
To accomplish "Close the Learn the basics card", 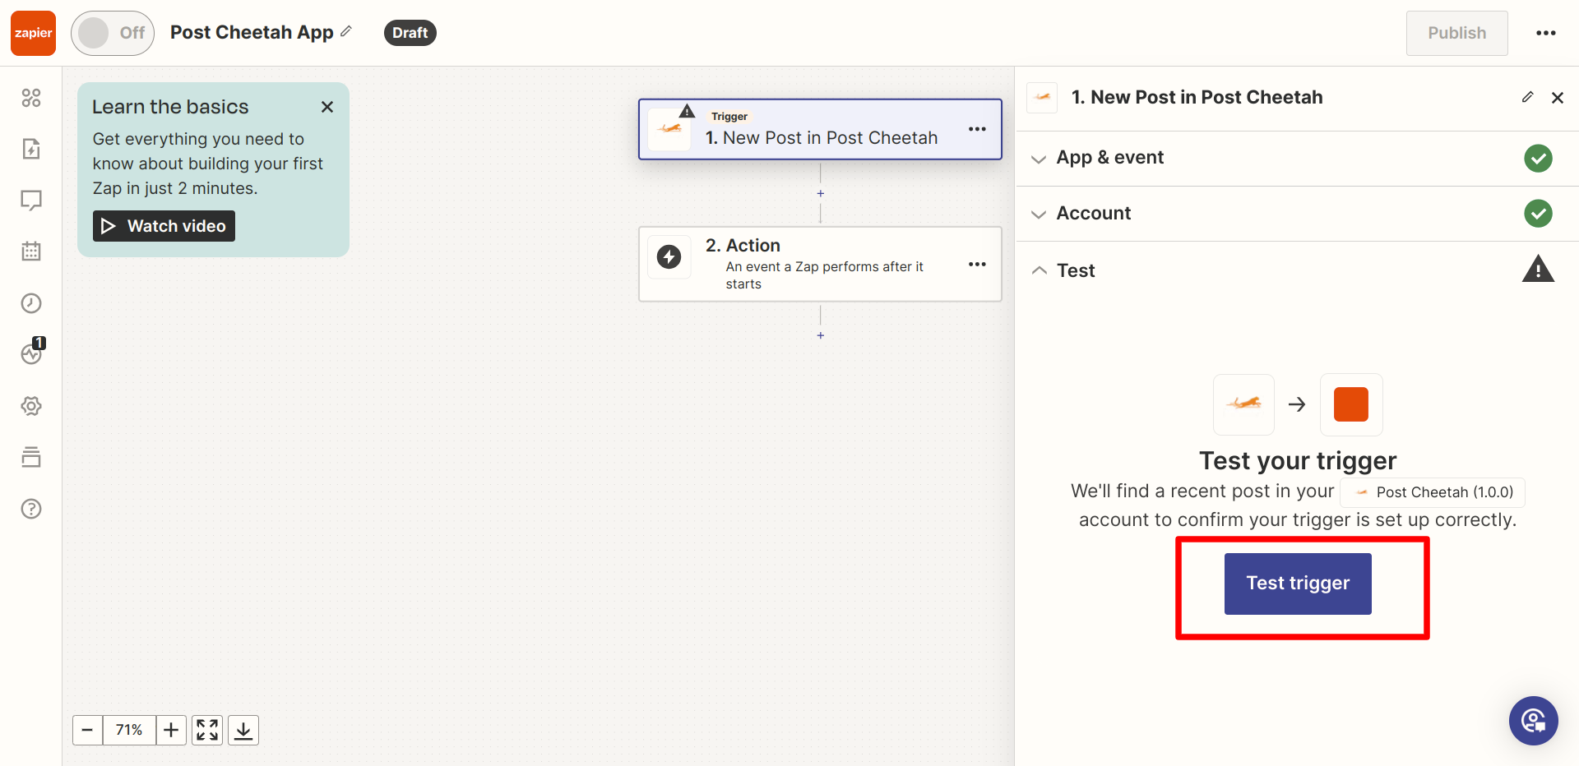I will [x=327, y=107].
